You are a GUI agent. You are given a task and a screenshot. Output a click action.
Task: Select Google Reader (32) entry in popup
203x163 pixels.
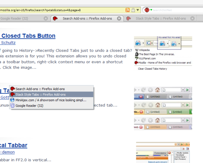pos(51,106)
